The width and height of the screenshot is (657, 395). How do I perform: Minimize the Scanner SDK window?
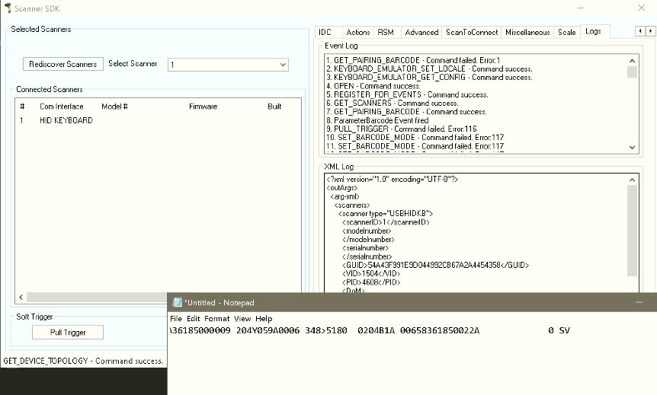coord(581,8)
